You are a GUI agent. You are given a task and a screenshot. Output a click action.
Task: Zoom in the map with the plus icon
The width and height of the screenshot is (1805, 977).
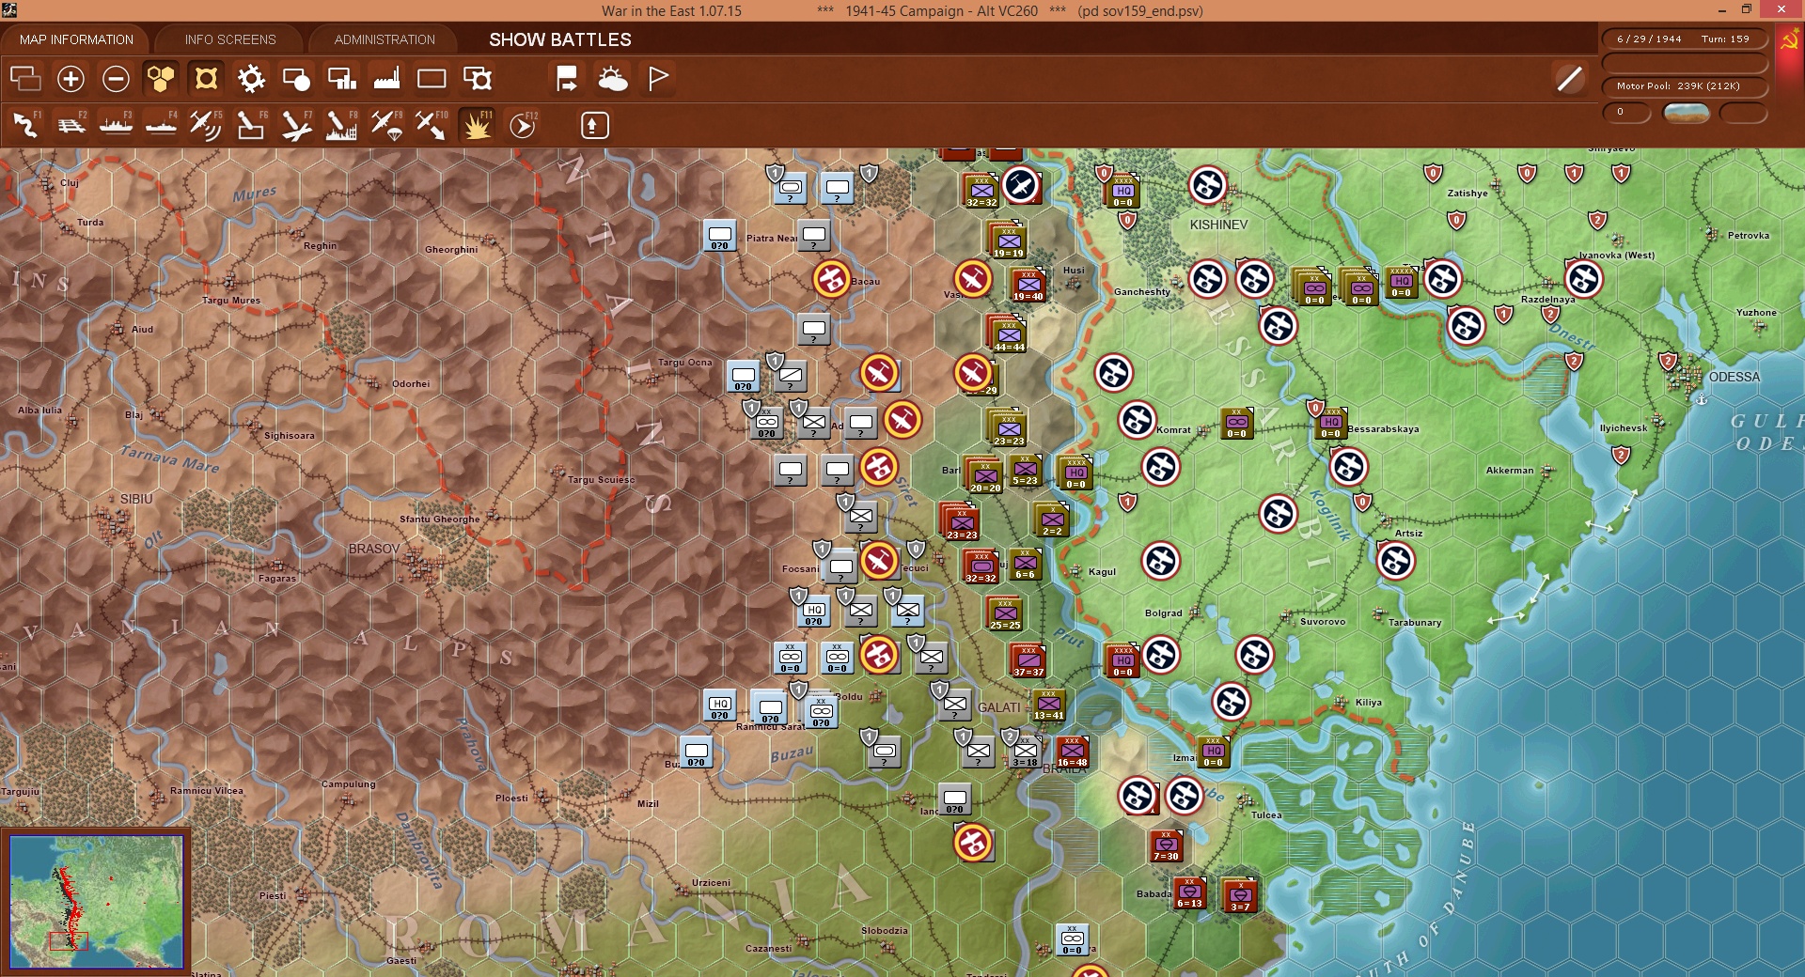71,79
